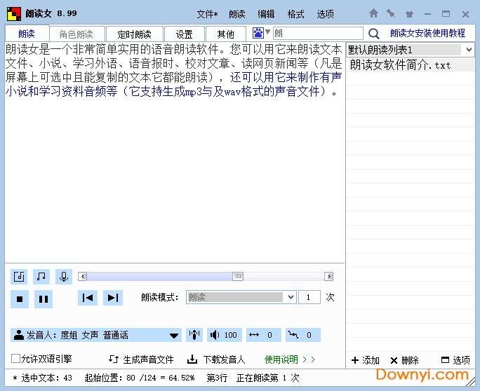Viewport: 480px width, 391px height.
Task: Expand the 发音人 voice selector dropdown
Action: tap(174, 336)
